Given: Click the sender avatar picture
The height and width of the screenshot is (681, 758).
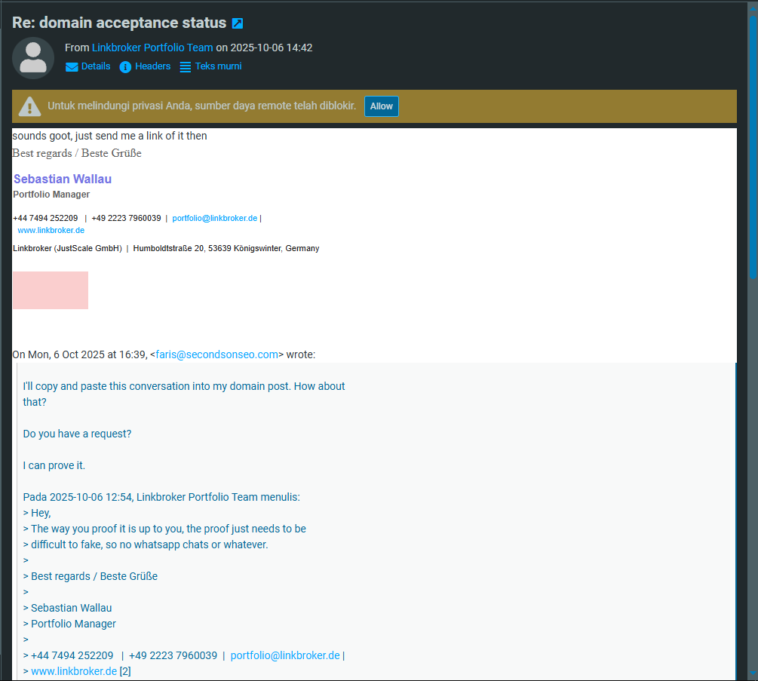Looking at the screenshot, I should tap(33, 58).
